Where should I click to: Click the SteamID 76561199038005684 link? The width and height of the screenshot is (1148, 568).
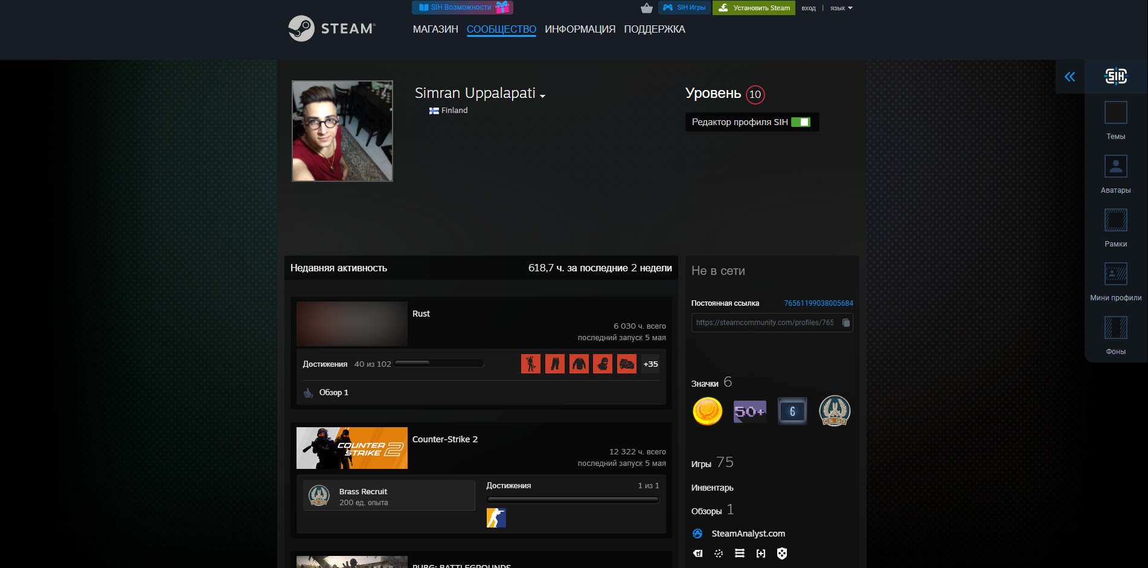818,303
